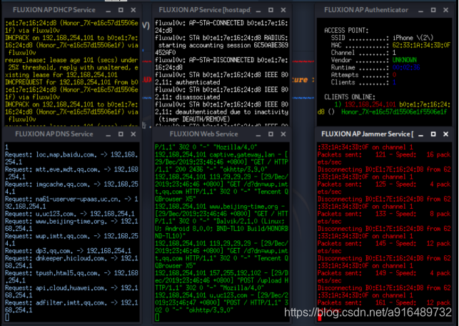Click the AP-STA-CONNECTED line in hostapd window
The height and width of the screenshot is (326, 459).
[221, 26]
